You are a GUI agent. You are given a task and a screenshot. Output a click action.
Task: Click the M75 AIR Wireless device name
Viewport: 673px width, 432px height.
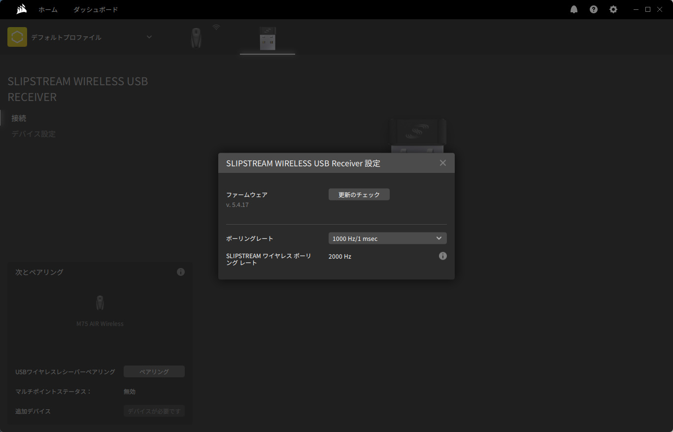100,324
